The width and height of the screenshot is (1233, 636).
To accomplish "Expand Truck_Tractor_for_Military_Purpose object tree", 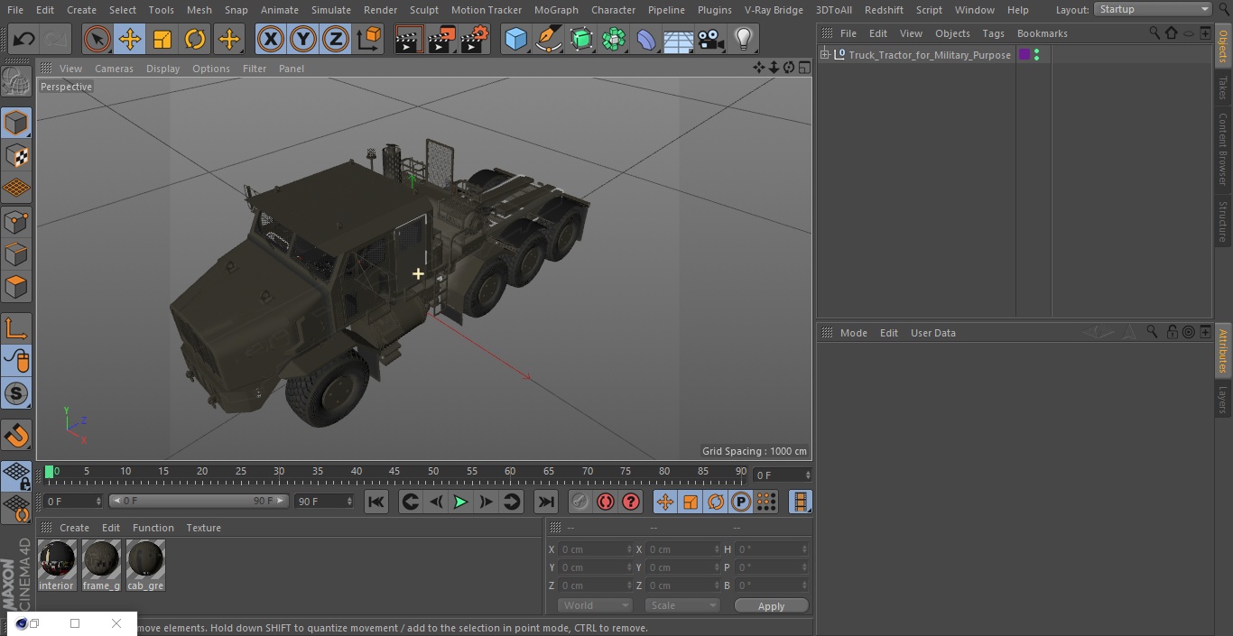I will click(824, 55).
